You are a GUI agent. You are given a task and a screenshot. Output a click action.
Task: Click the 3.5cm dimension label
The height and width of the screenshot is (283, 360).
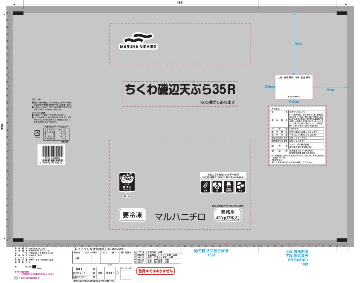(270, 87)
